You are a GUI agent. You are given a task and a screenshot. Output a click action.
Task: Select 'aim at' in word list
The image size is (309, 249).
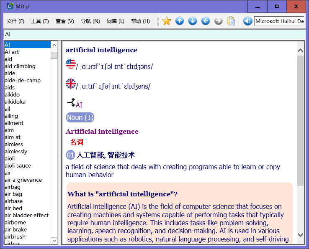click(27, 137)
